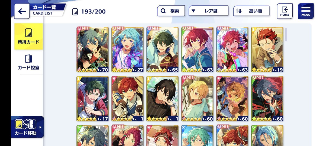Click the card list vertical scrollbar
Viewport: 317px width, 146px height.
pos(286,35)
